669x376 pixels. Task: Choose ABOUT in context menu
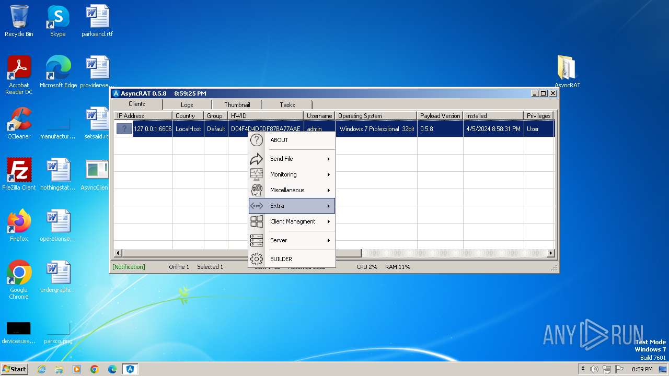point(292,140)
